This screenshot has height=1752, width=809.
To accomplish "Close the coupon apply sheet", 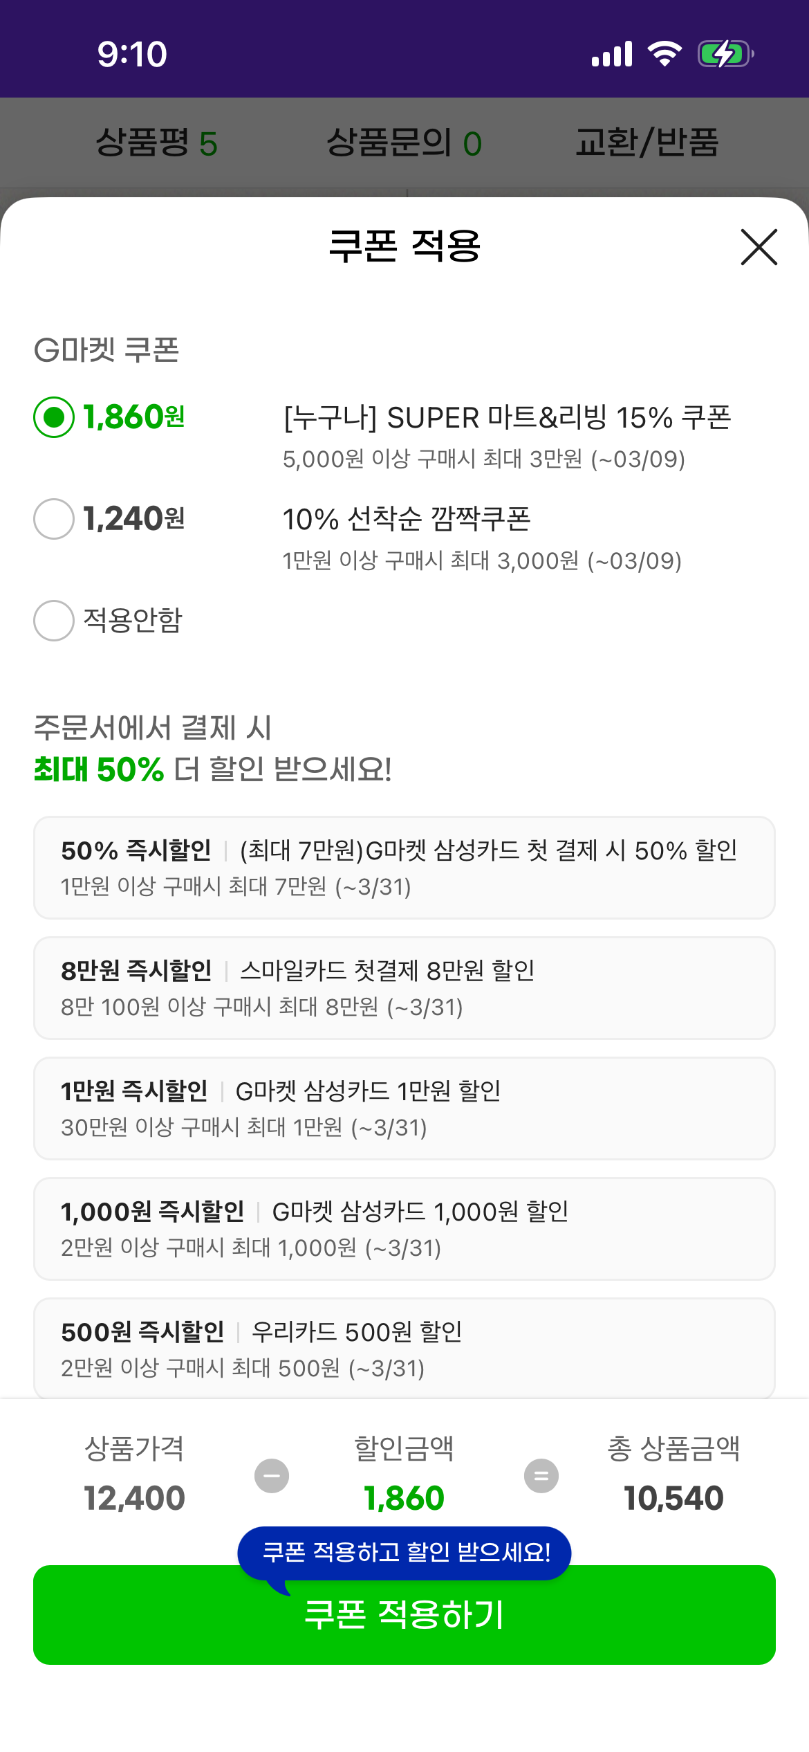I will click(x=759, y=247).
